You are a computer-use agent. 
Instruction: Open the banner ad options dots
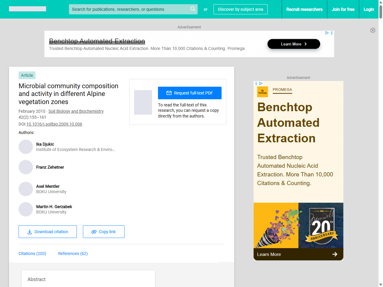click(332, 33)
